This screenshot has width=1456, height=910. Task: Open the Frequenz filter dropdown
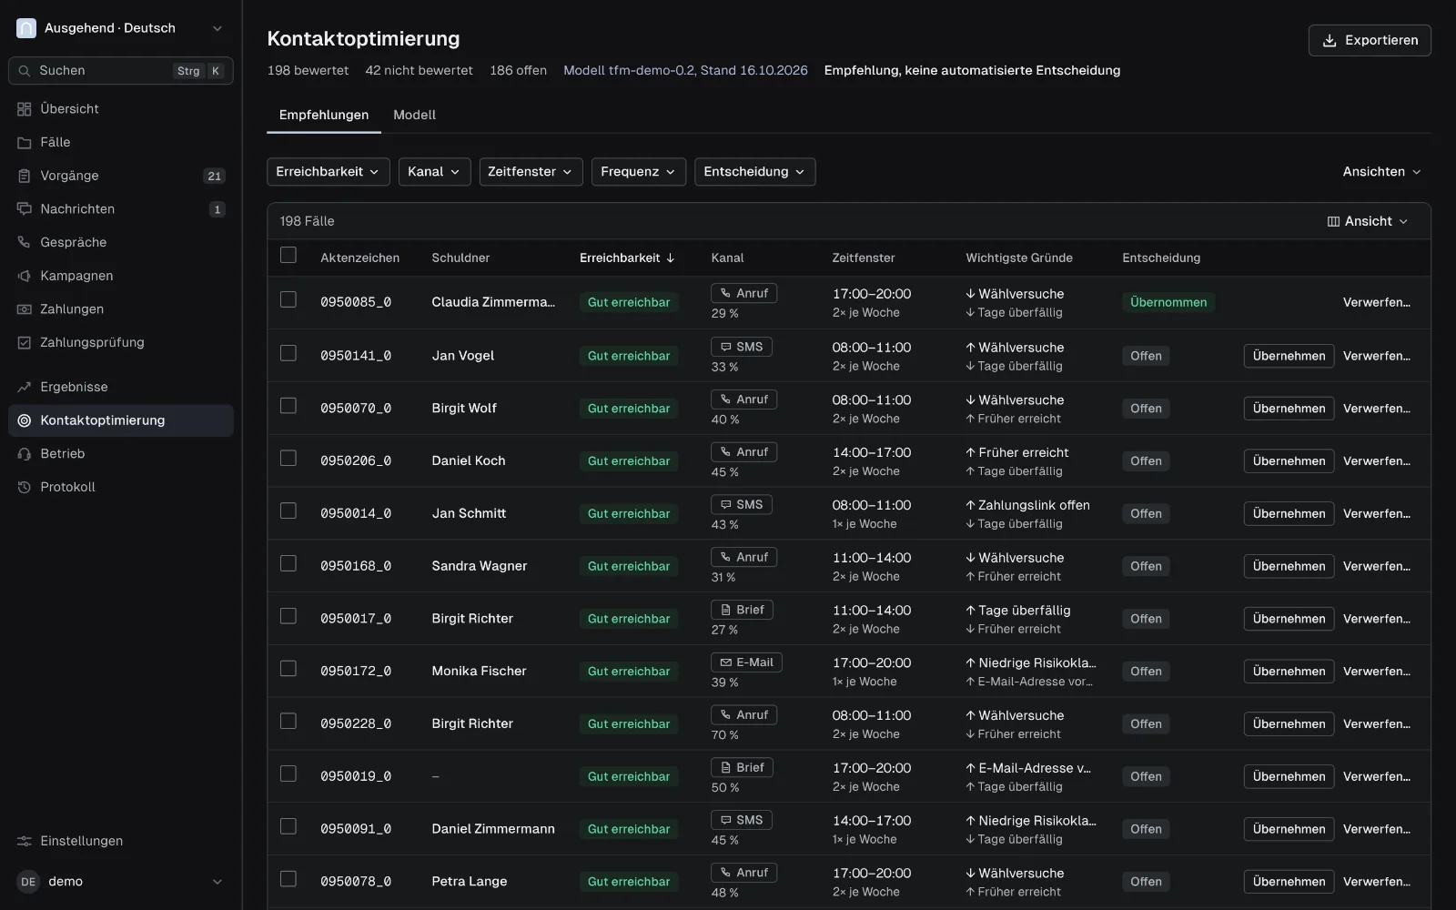pos(638,172)
